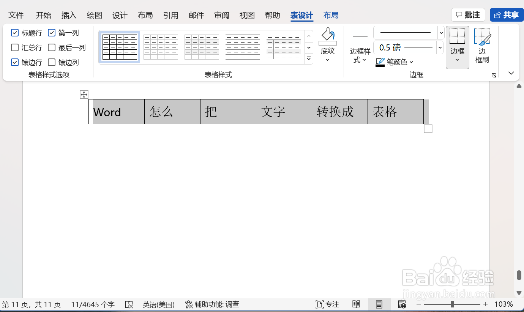Screen dimensions: 524x312
Task: Open the table 布局 tab next to 表设计
Action: (331, 15)
